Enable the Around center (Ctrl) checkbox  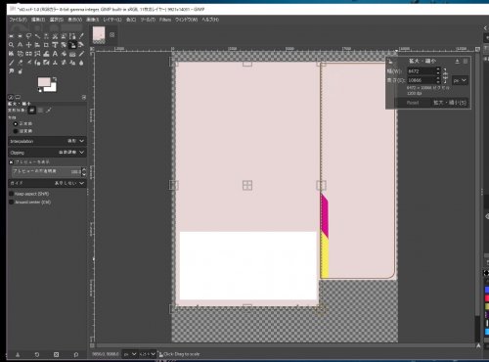11,203
